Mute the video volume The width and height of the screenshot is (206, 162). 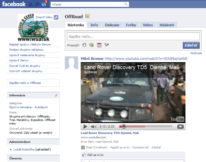93,127
